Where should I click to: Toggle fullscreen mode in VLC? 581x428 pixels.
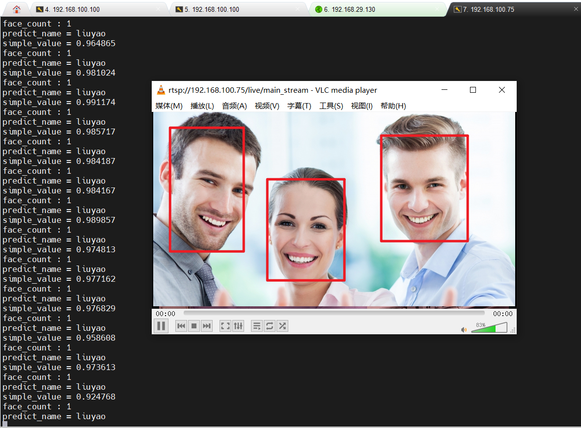click(x=225, y=325)
